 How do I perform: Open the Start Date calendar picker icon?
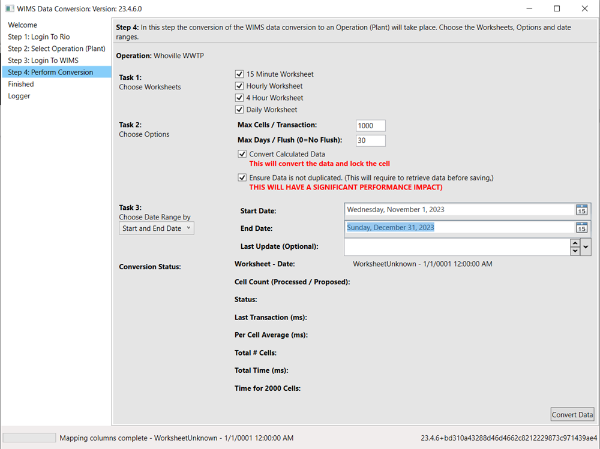click(x=581, y=210)
